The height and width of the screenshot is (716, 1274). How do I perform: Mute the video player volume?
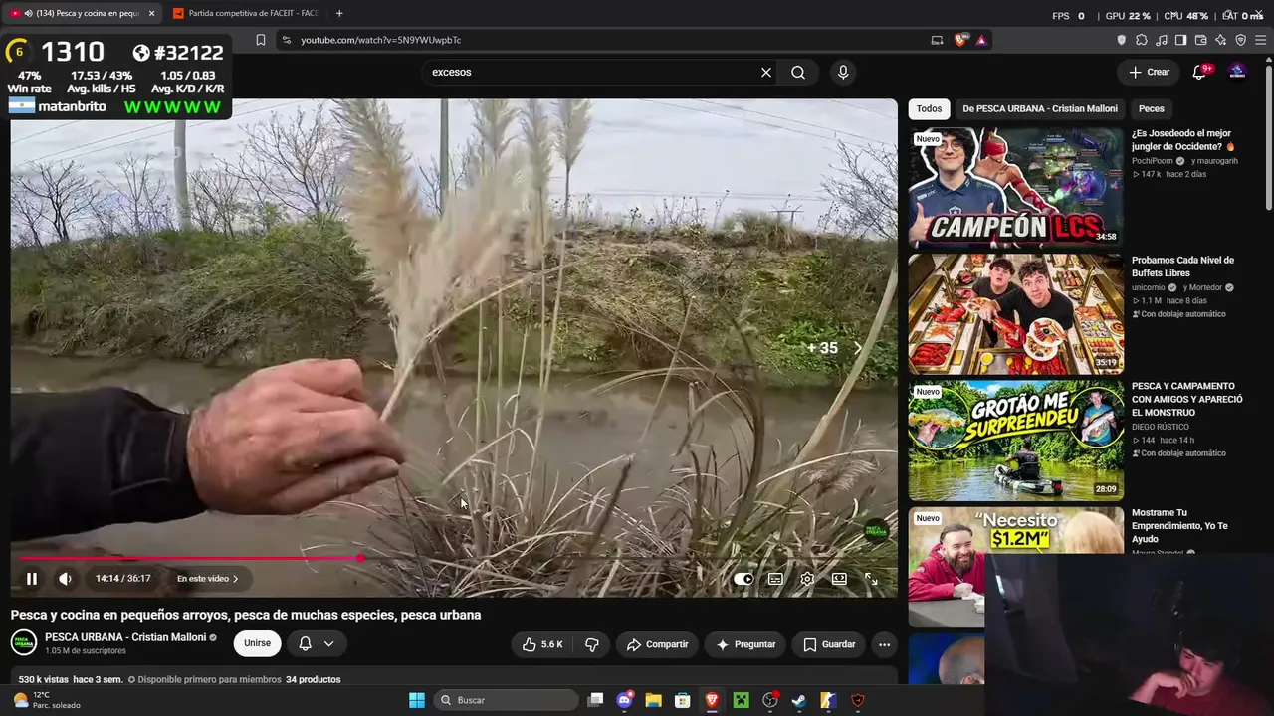point(65,579)
